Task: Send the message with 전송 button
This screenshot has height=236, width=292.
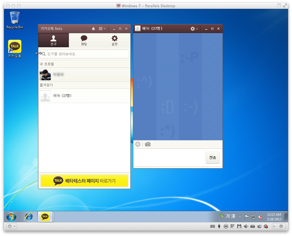Action: tap(213, 157)
